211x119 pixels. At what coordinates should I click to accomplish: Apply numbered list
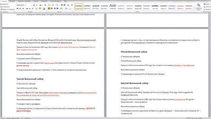point(53,5)
